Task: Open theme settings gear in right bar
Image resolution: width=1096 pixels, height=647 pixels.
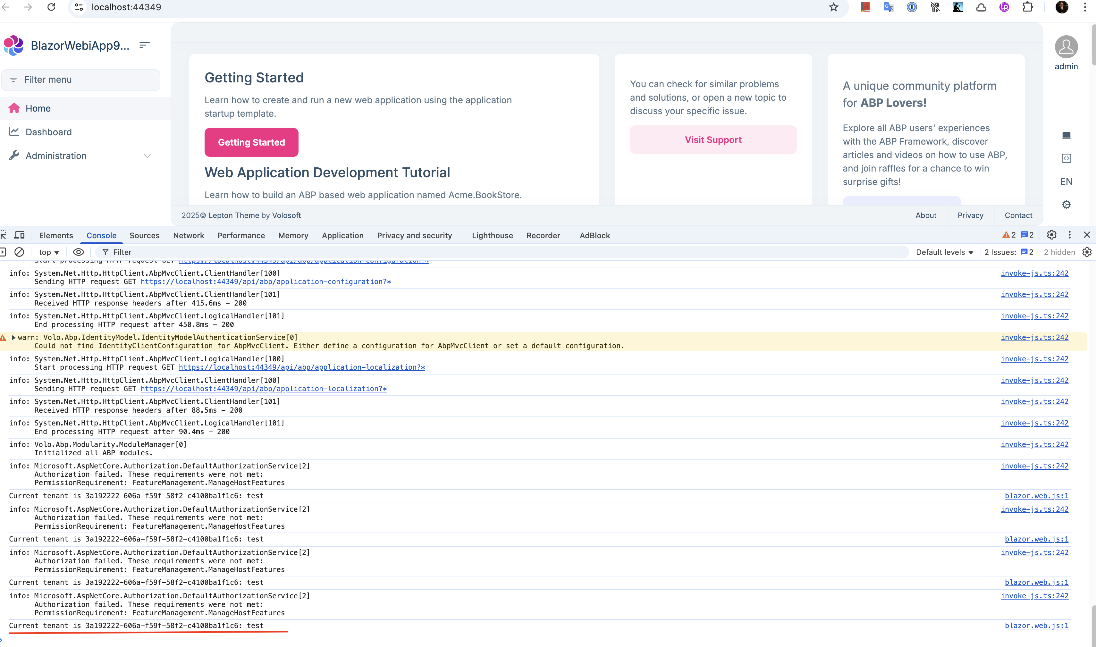Action: [1066, 205]
